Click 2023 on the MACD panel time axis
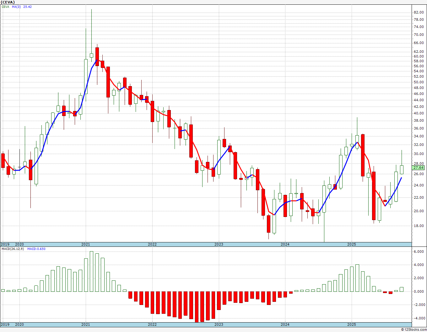 point(219,324)
